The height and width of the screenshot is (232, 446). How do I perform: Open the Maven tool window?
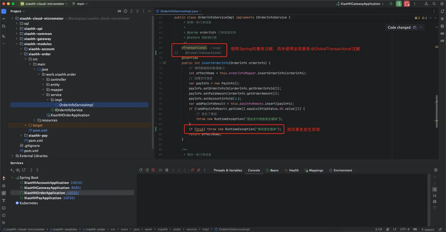pyautogui.click(x=442, y=41)
